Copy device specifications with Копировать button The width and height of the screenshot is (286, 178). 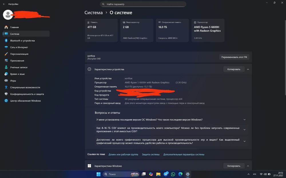click(x=234, y=69)
